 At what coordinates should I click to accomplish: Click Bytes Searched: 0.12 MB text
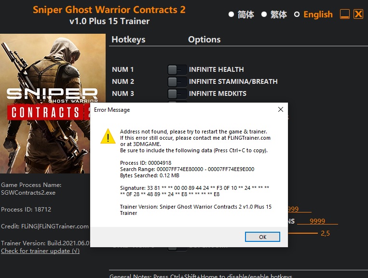point(150,175)
